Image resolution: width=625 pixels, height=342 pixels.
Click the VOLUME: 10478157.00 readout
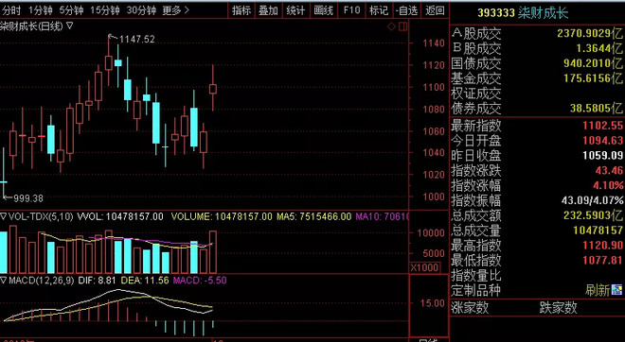(222, 216)
